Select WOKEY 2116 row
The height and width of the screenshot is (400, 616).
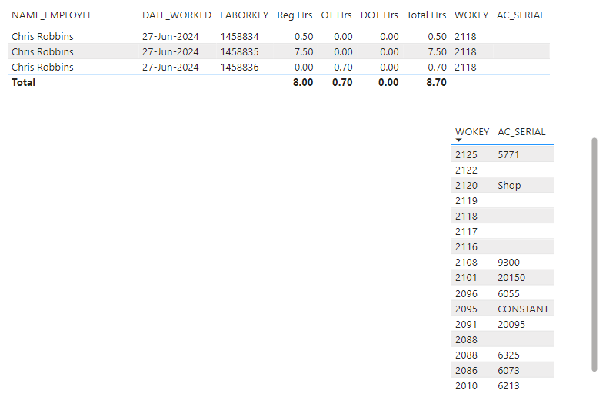pyautogui.click(x=502, y=246)
